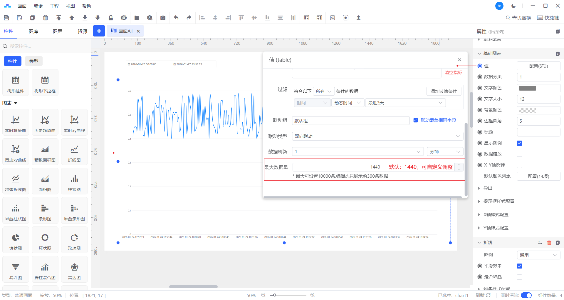Click the undo arrow icon
The height and width of the screenshot is (300, 564).
tap(176, 18)
